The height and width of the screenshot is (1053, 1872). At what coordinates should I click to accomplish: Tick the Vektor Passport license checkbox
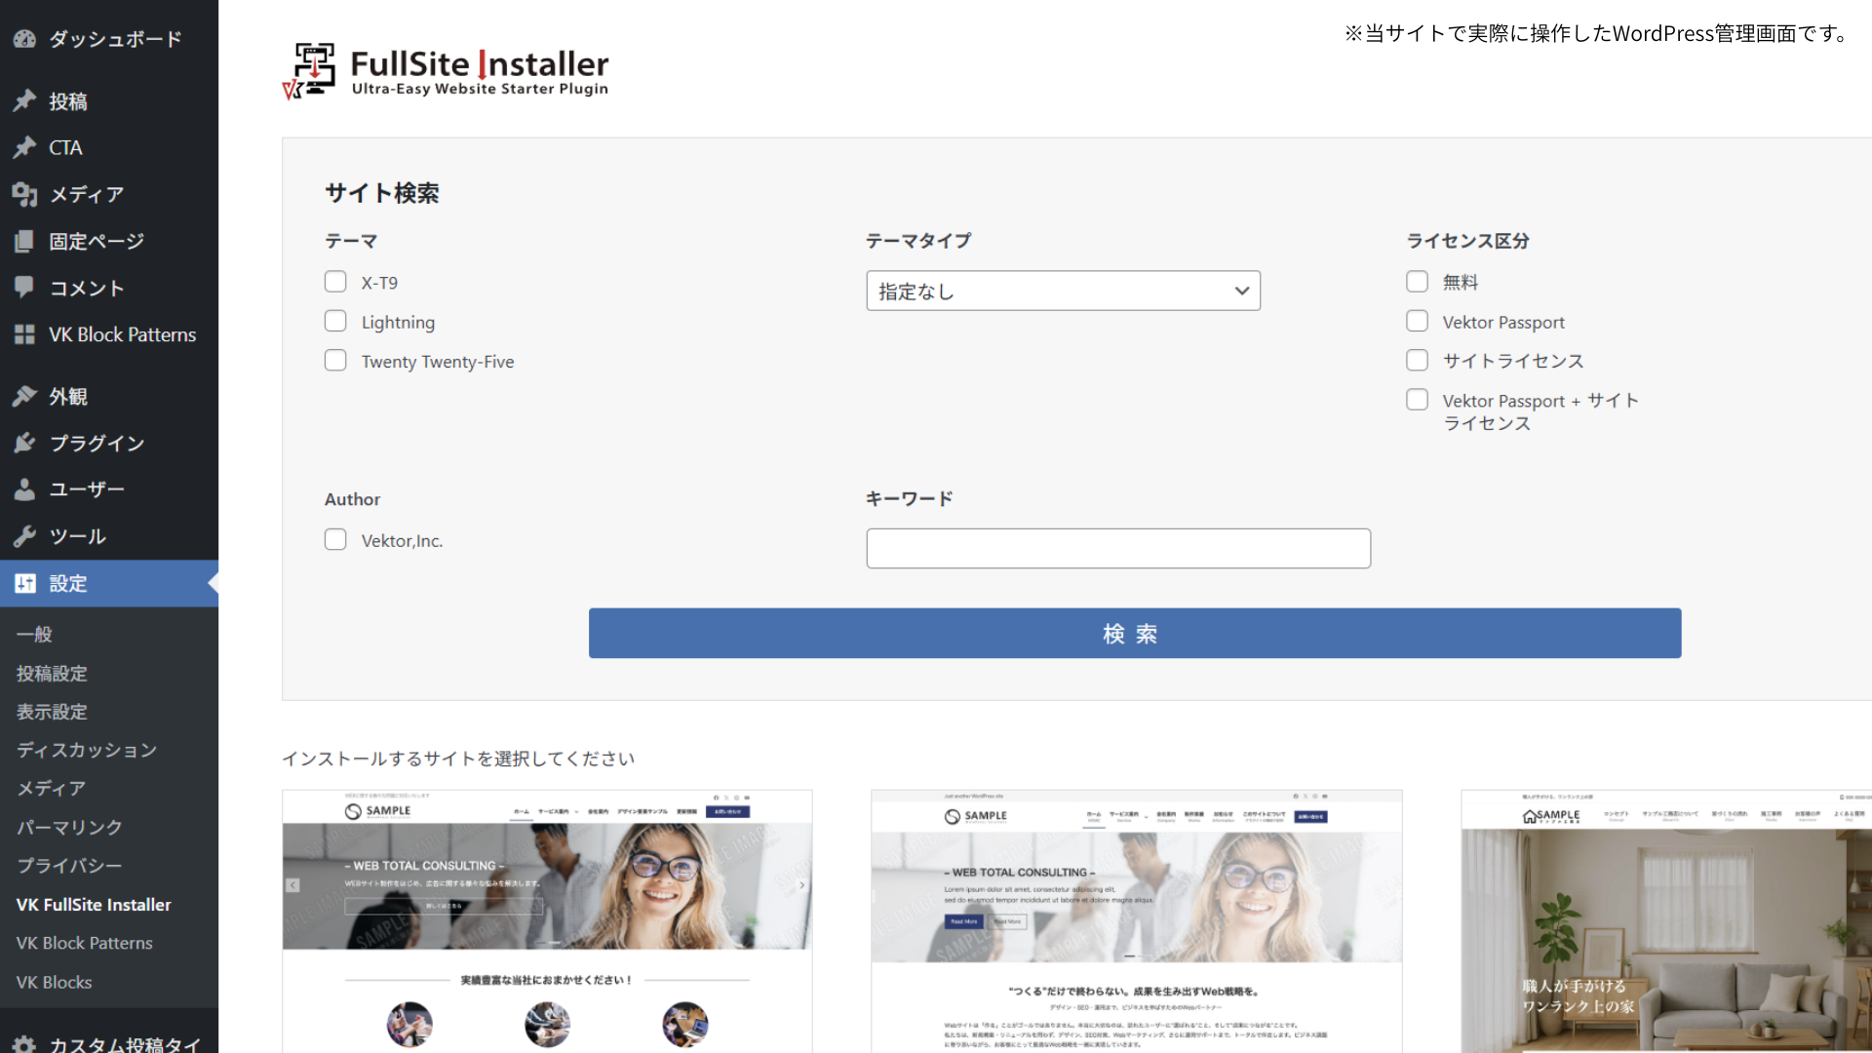[x=1417, y=321]
